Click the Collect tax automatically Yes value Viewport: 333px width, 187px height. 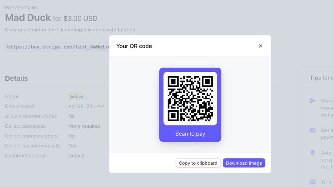pyautogui.click(x=72, y=146)
